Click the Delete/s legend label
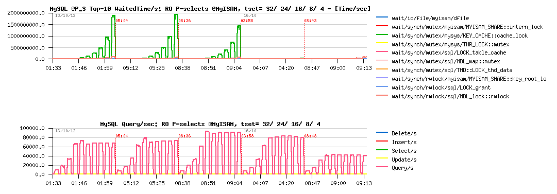This screenshot has width=557, height=194. coord(404,133)
